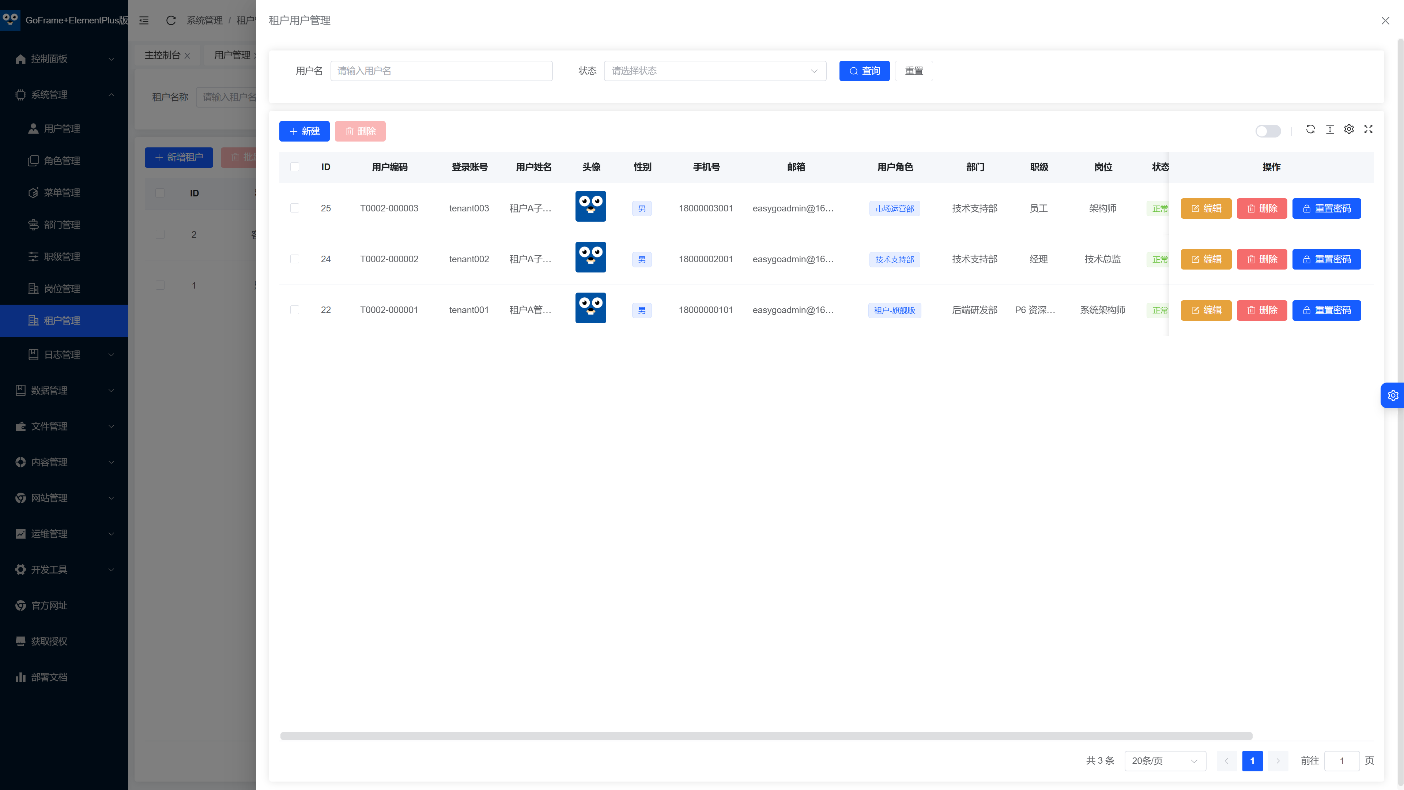Image resolution: width=1404 pixels, height=790 pixels.
Task: Select checkbox for row ID 25
Action: click(294, 208)
